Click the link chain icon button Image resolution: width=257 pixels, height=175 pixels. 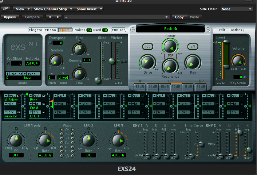click(5, 9)
